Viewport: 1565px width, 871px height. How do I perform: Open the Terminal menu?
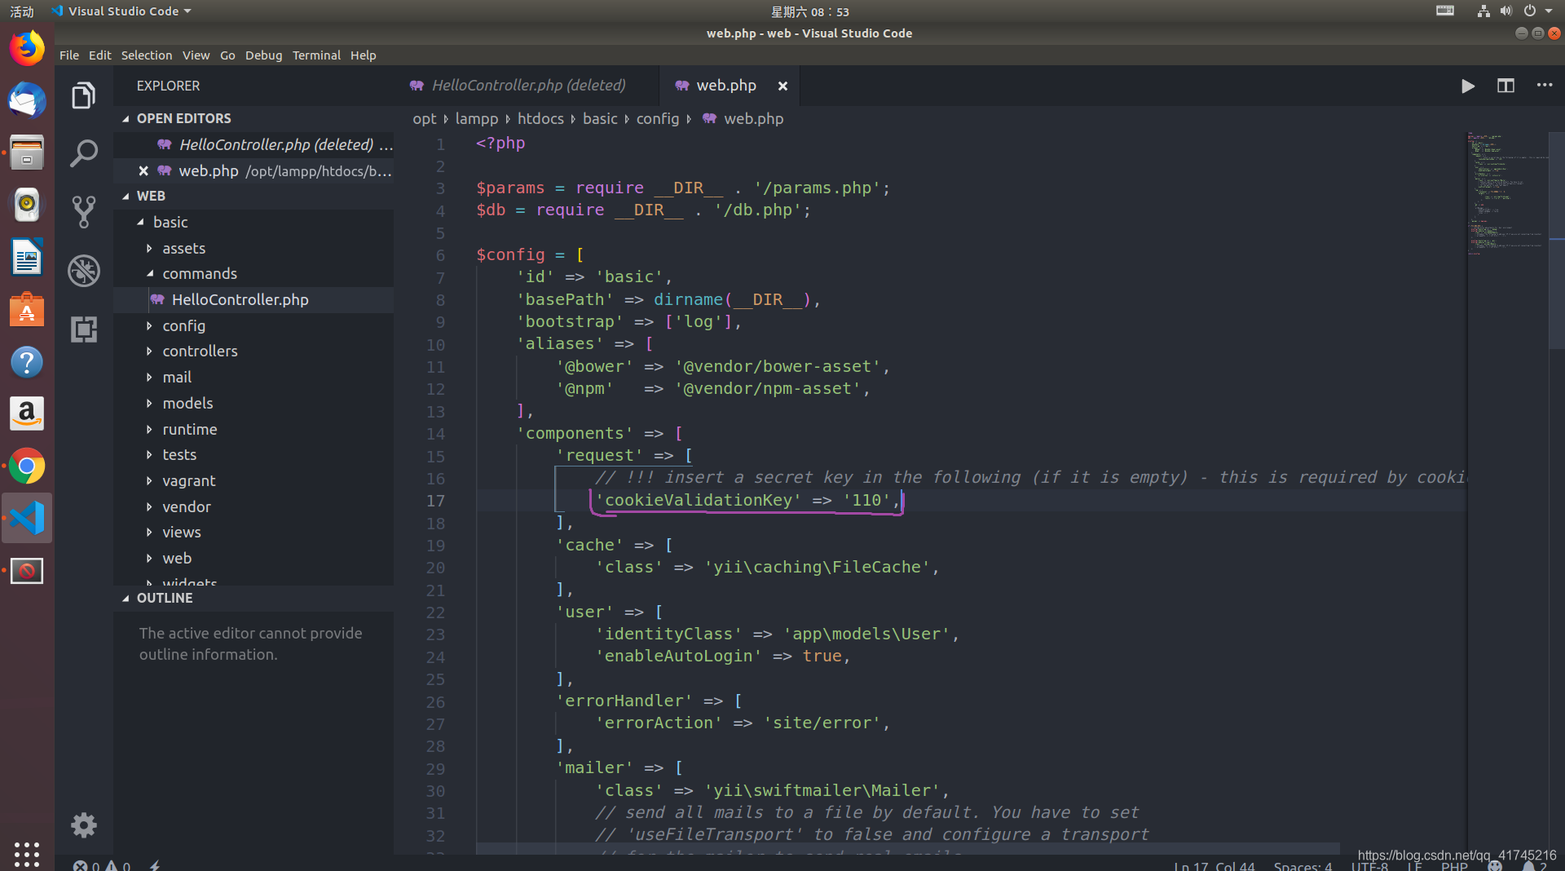(x=316, y=55)
